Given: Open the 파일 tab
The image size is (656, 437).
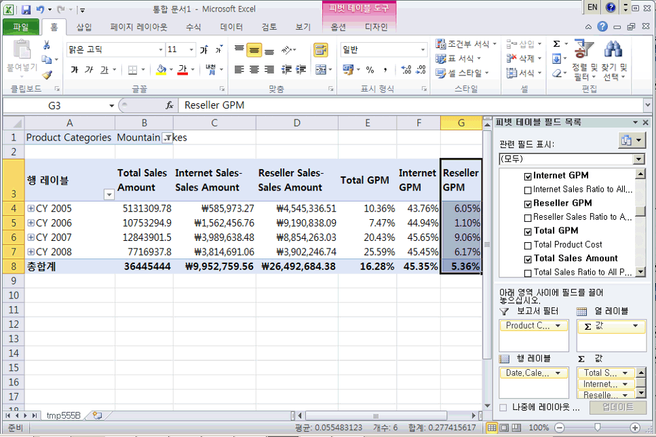Looking at the screenshot, I should pos(21,27).
